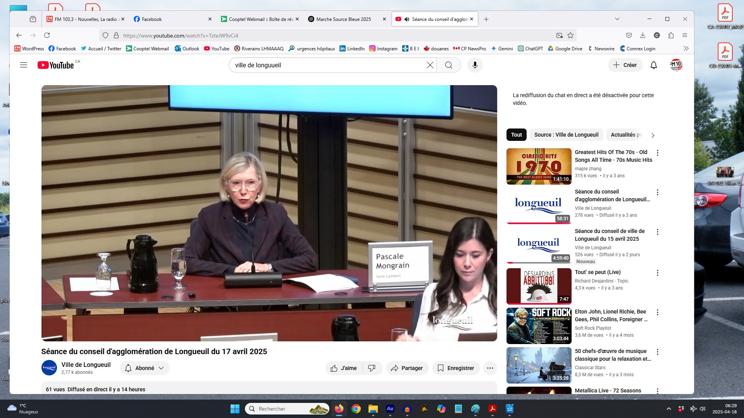Open the Firefox downloads panel

[x=642, y=35]
